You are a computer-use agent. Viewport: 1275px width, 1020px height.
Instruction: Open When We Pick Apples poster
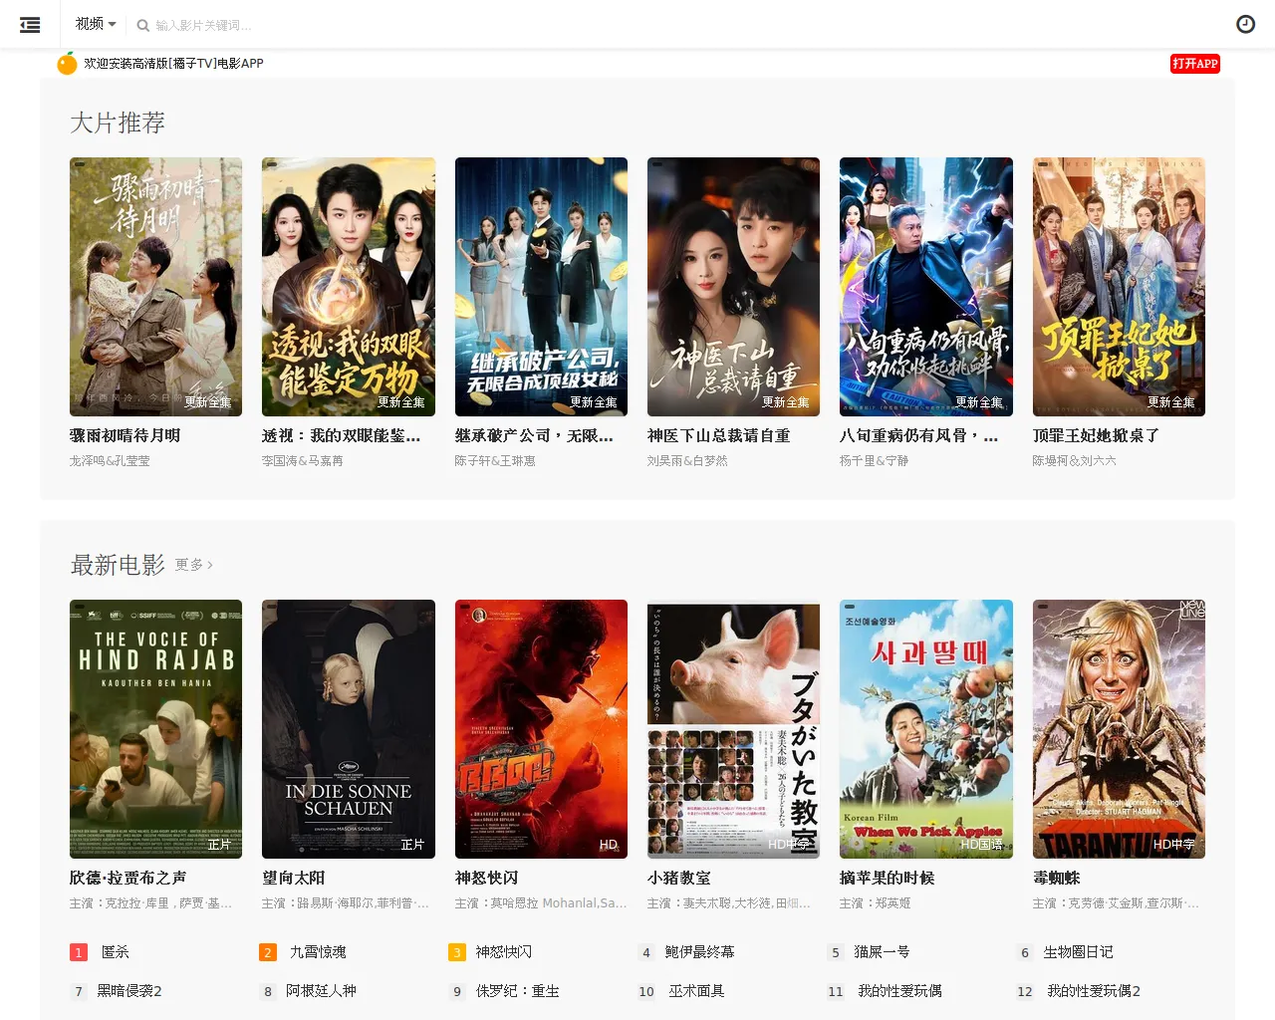926,729
